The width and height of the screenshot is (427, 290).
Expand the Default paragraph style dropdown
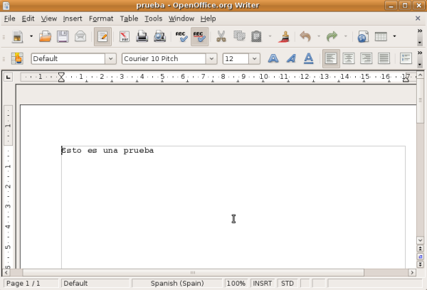(x=110, y=58)
